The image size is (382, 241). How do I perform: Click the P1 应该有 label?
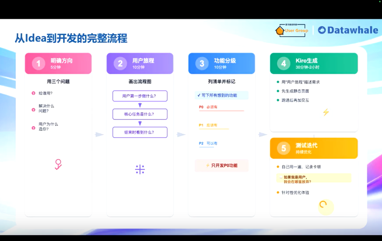coord(208,125)
